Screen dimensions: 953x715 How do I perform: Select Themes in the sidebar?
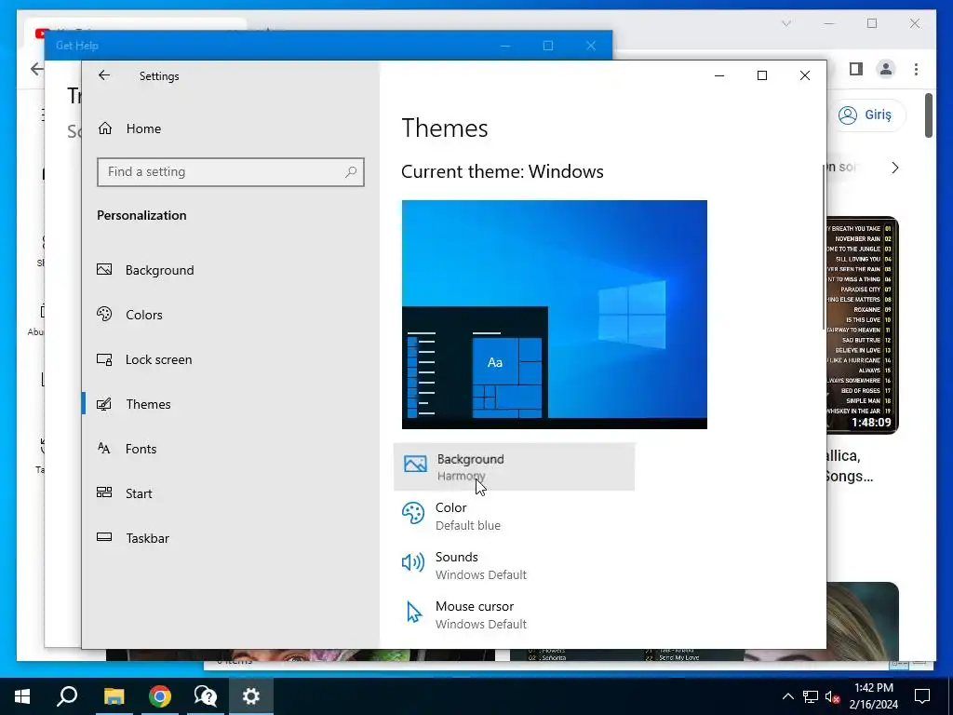tap(148, 404)
